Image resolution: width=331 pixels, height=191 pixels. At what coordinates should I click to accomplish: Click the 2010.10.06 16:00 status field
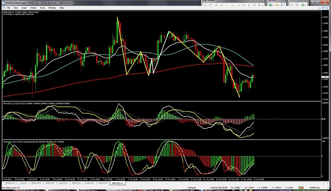(219, 188)
